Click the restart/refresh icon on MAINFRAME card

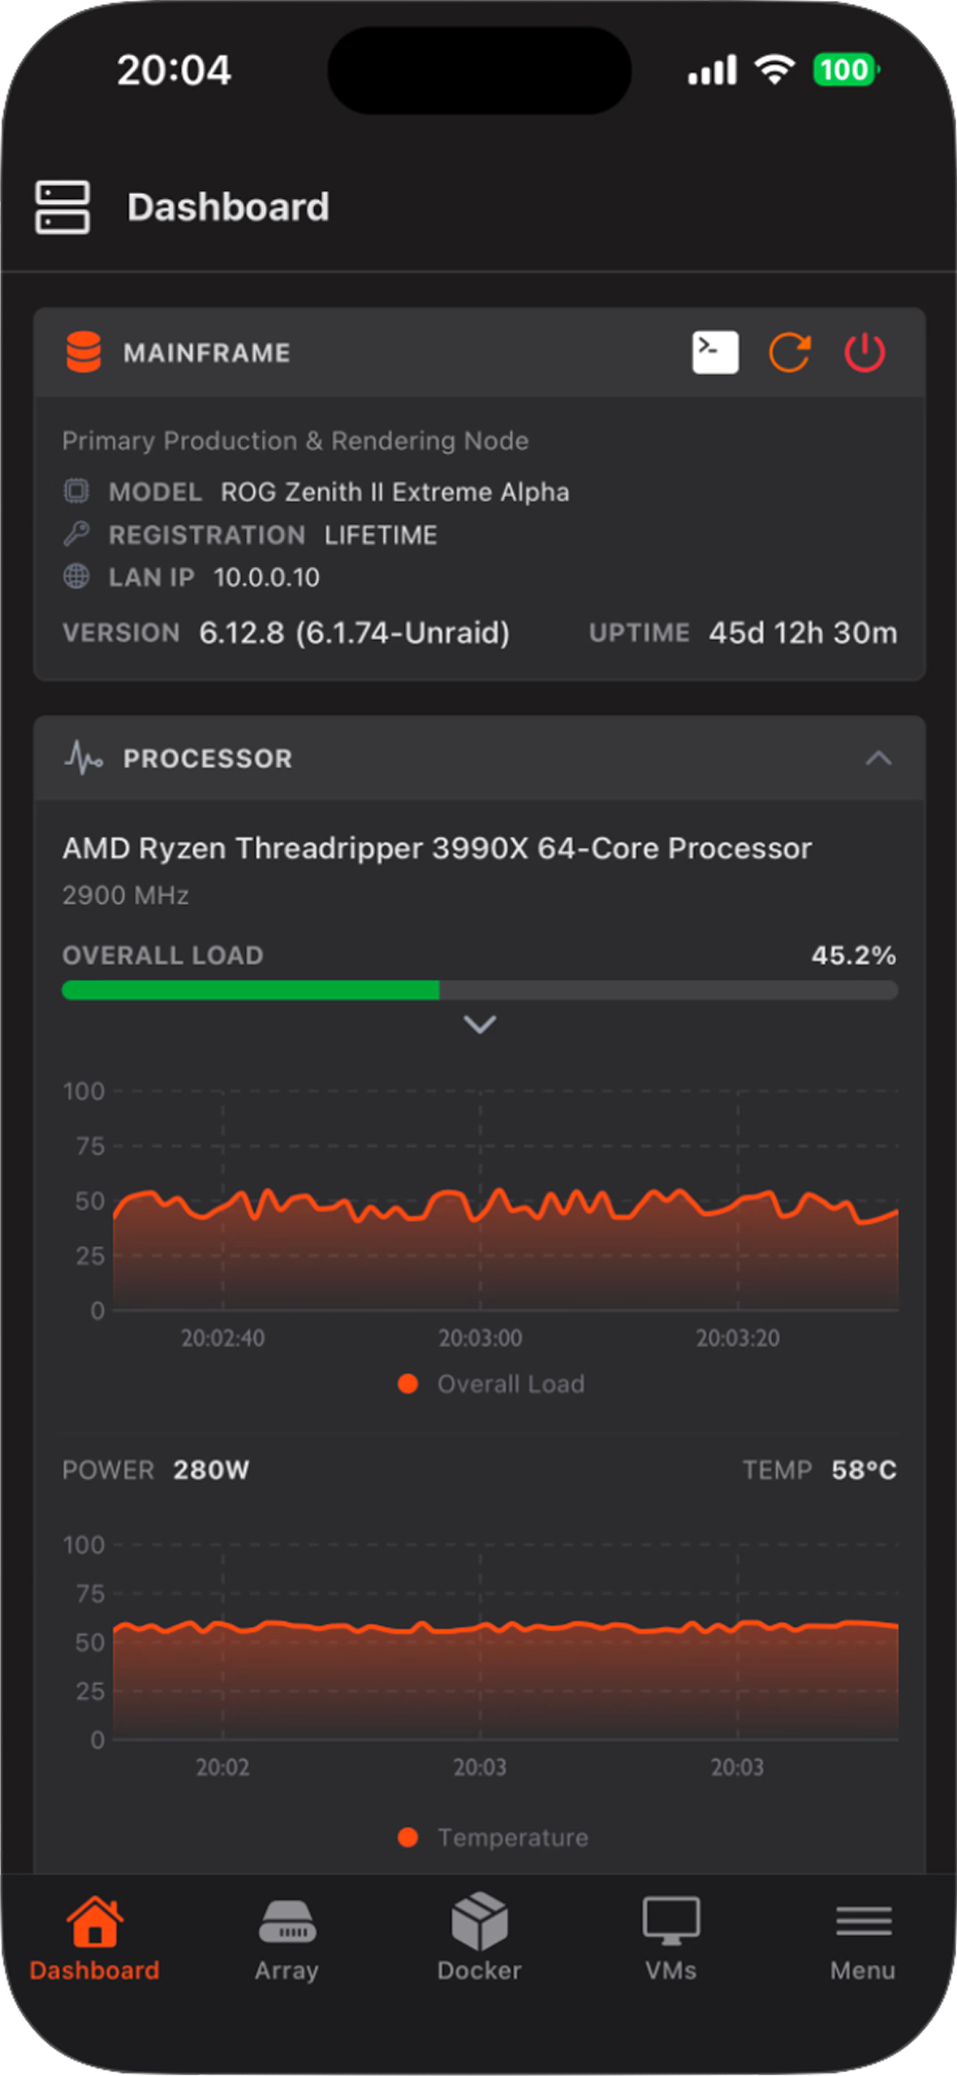click(x=790, y=352)
